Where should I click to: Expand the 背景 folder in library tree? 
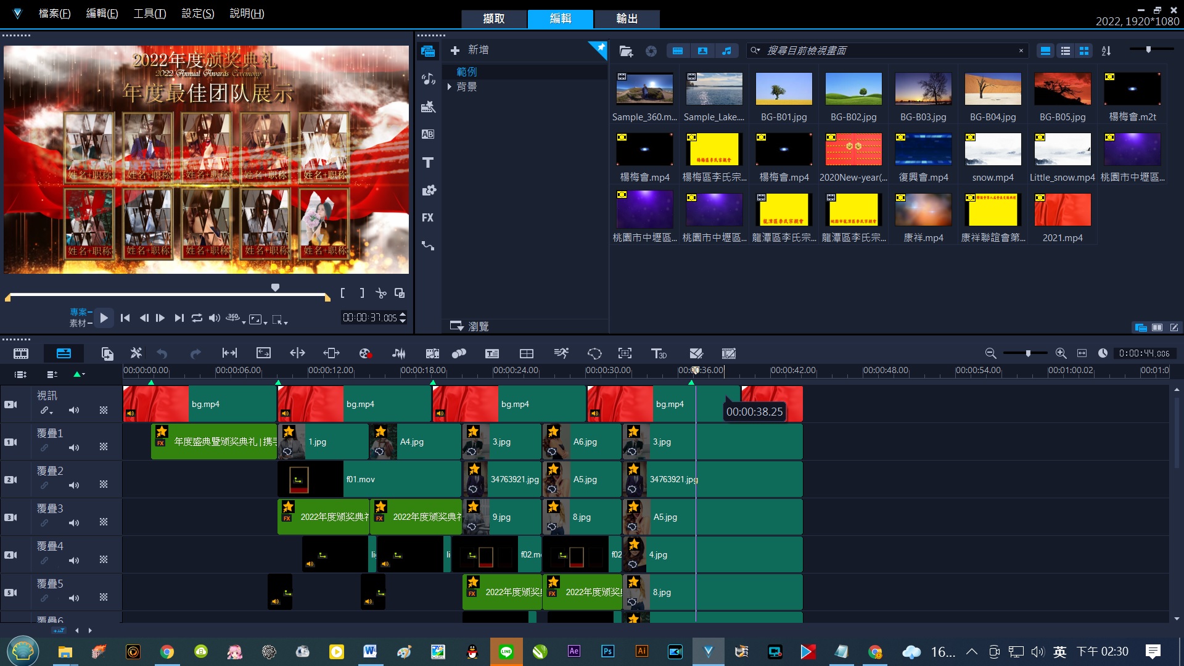[x=450, y=87]
